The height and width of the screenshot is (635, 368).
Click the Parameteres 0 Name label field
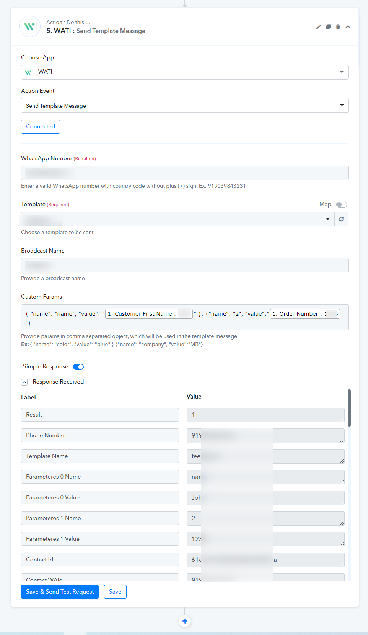(x=100, y=477)
